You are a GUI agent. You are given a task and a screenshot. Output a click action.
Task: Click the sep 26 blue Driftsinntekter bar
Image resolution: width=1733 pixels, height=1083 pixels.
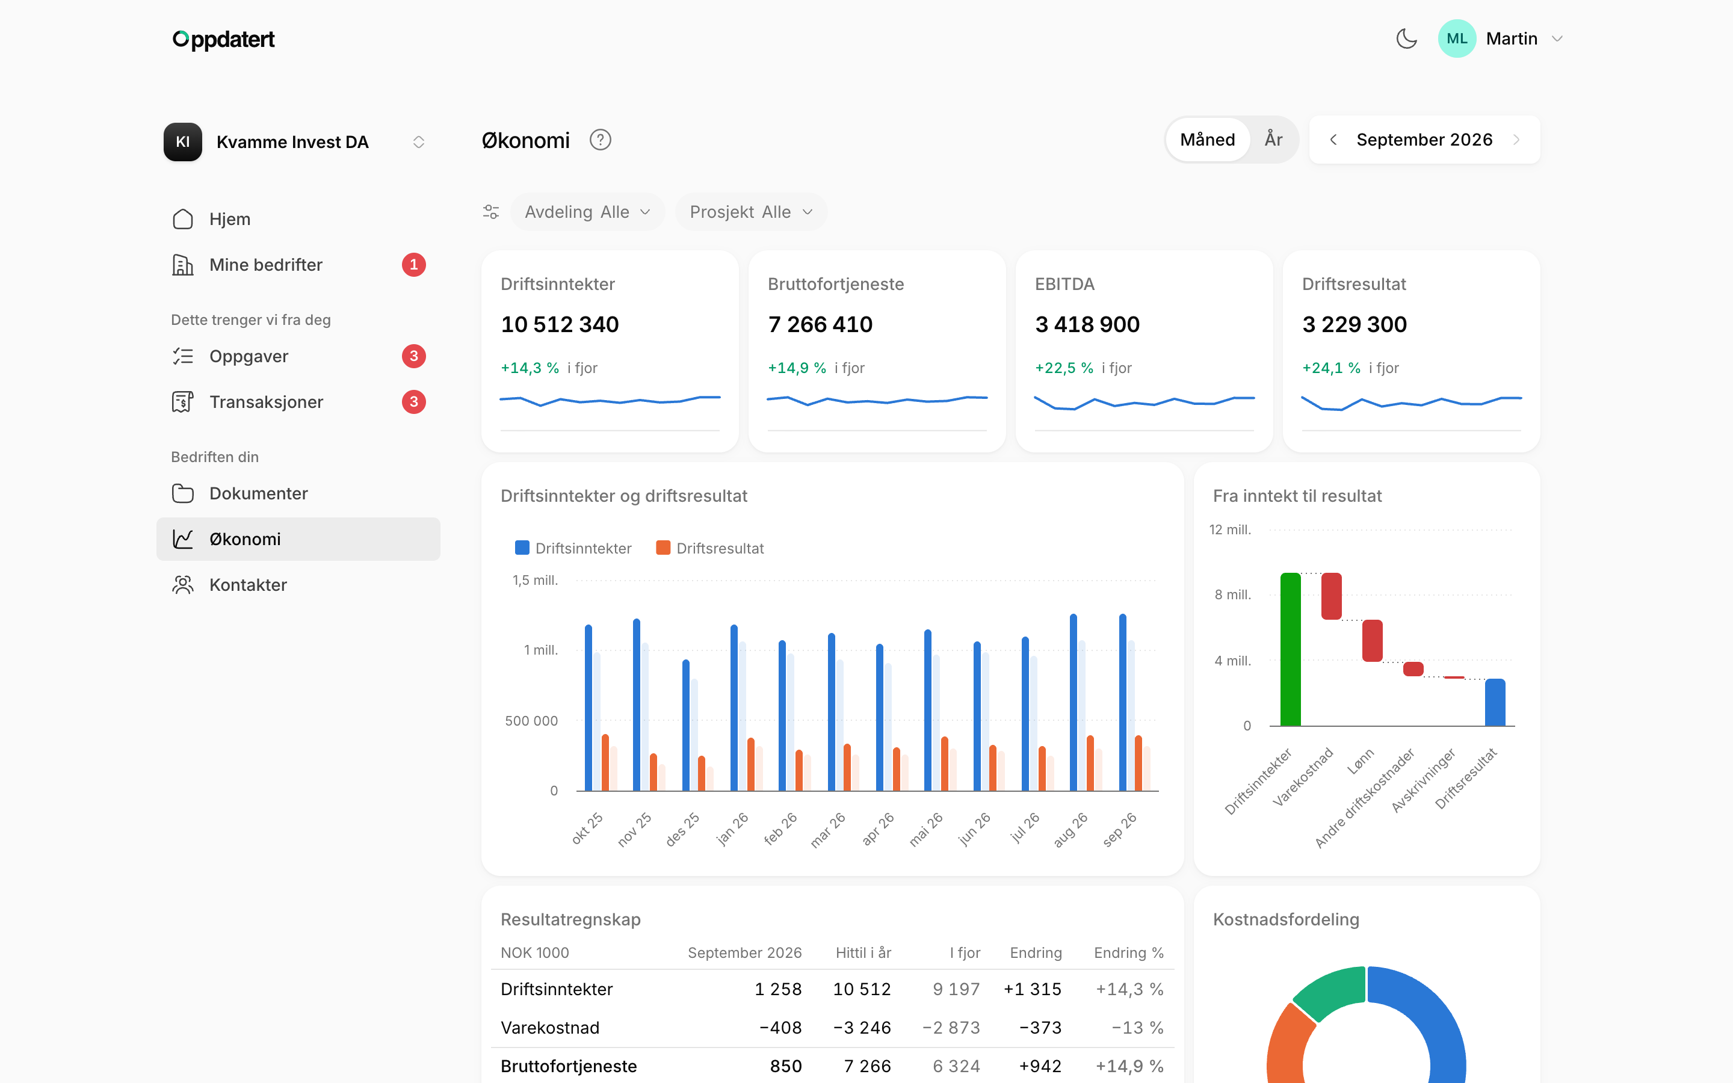click(x=1123, y=702)
